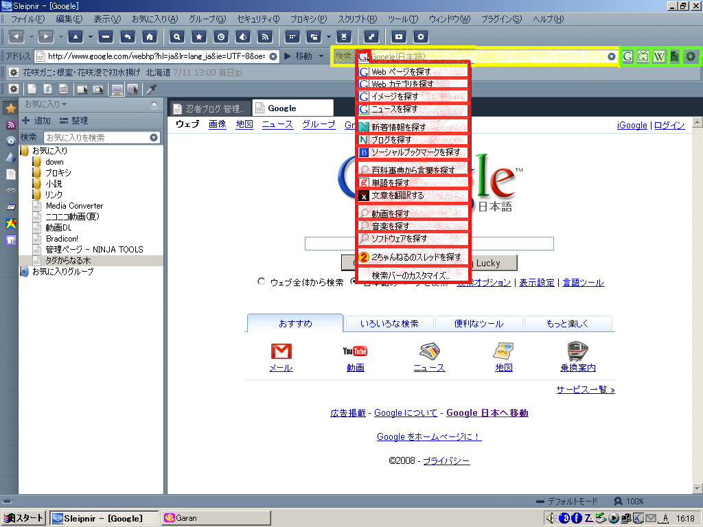Choose 検索バーのカスタマイズ... menu entry

pos(413,276)
